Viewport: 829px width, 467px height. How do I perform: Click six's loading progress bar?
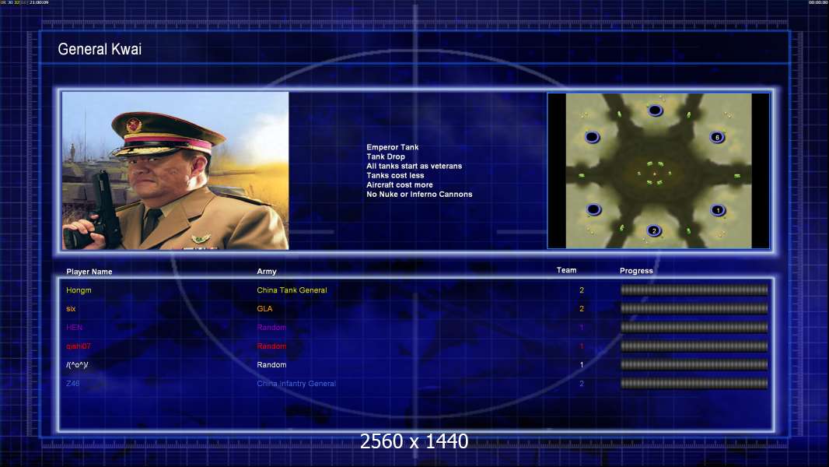point(694,308)
